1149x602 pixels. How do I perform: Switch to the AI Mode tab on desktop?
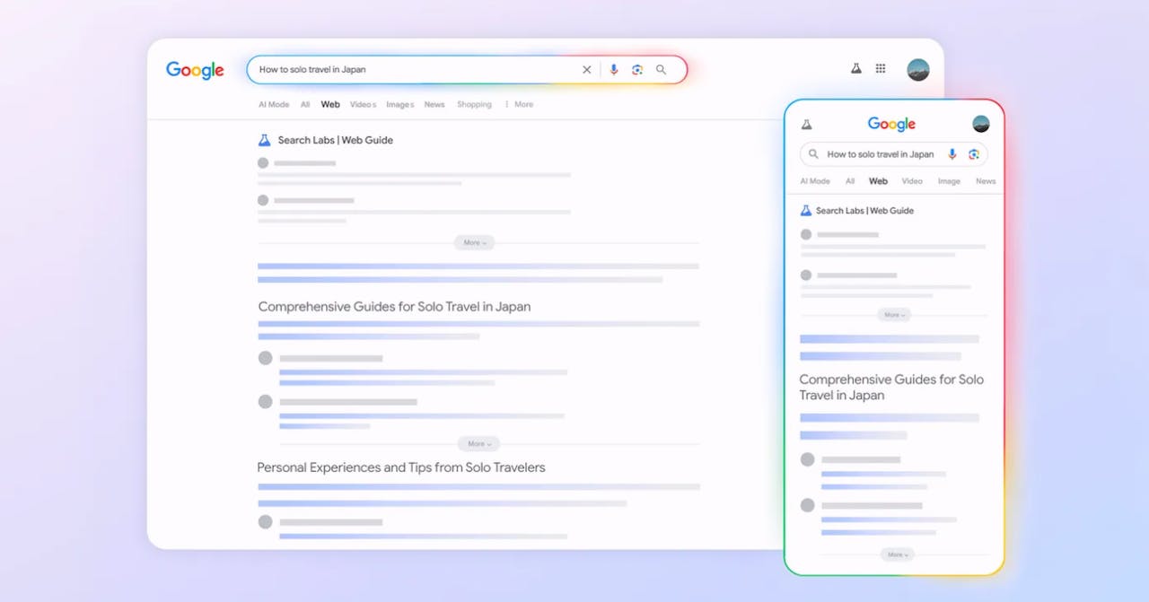coord(274,105)
